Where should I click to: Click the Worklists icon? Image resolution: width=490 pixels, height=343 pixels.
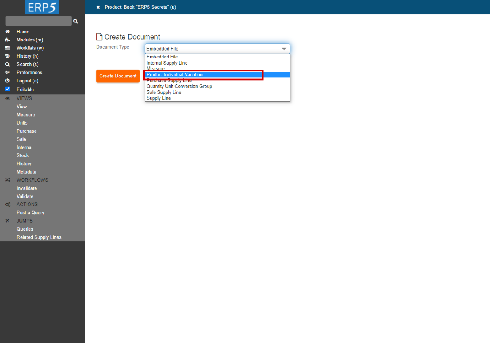(x=7, y=48)
